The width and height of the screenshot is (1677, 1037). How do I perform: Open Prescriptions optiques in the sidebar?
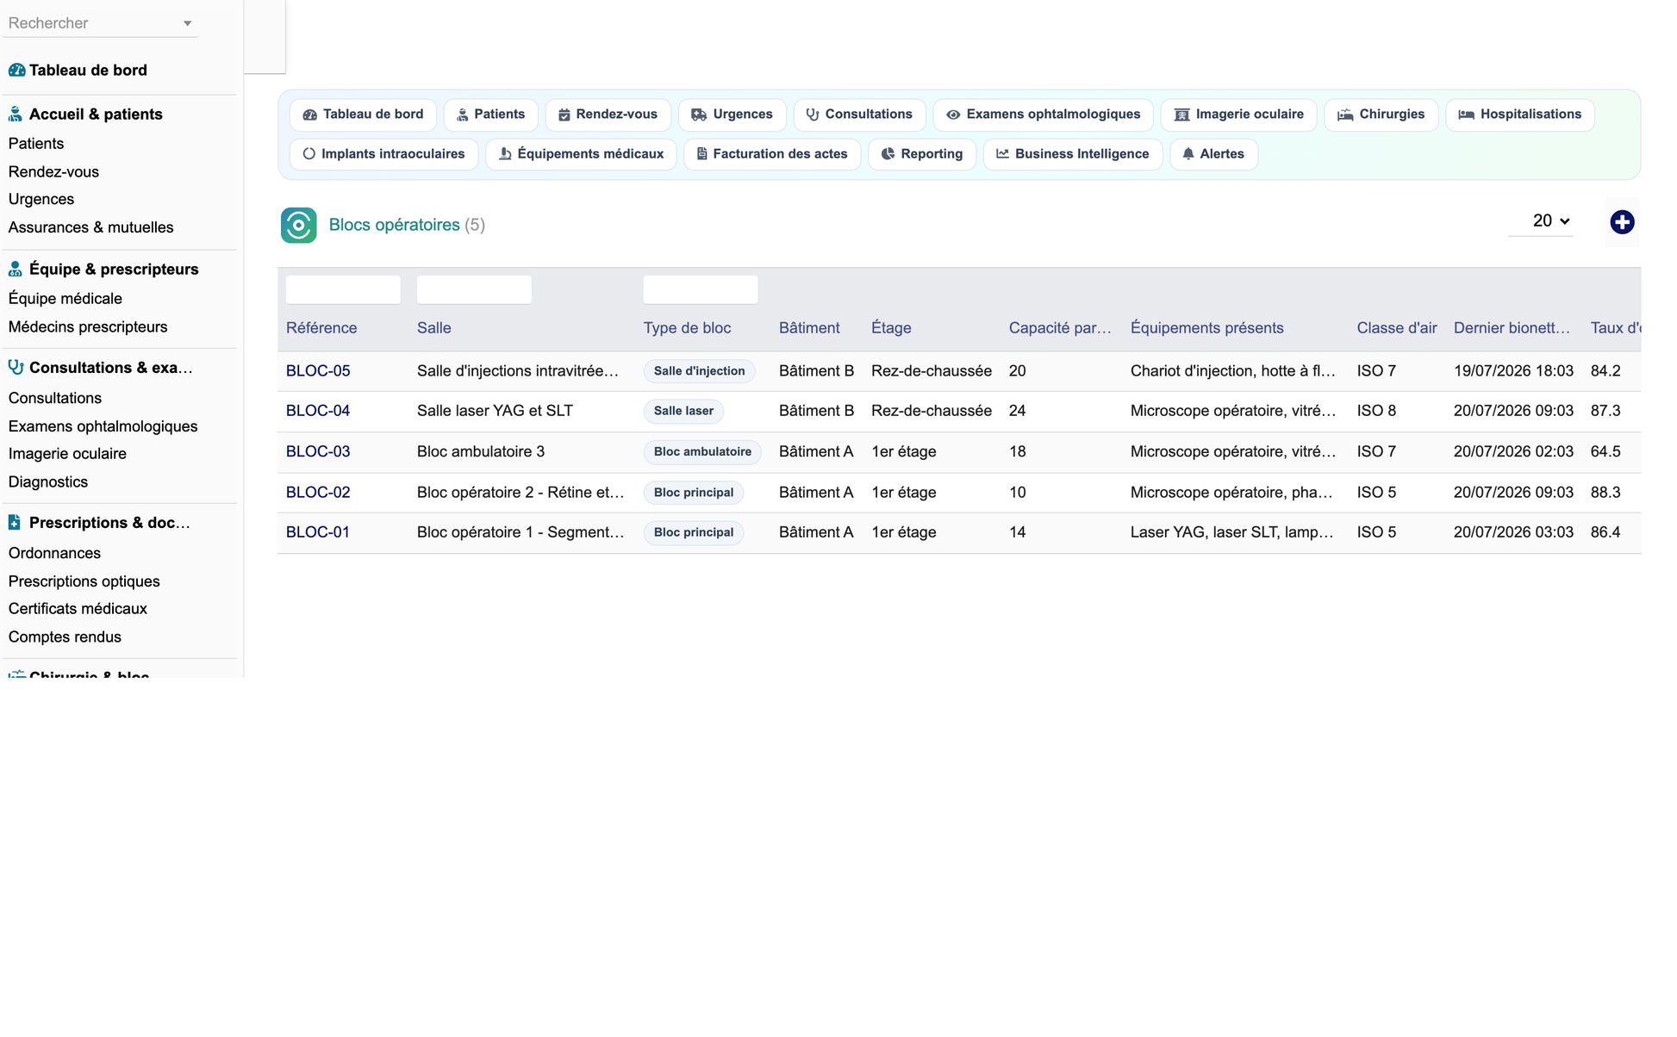[x=84, y=581]
